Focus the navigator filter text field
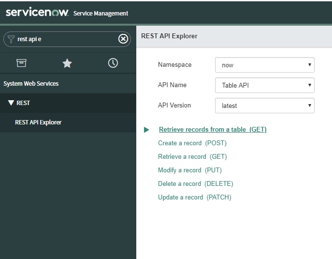 (67, 39)
